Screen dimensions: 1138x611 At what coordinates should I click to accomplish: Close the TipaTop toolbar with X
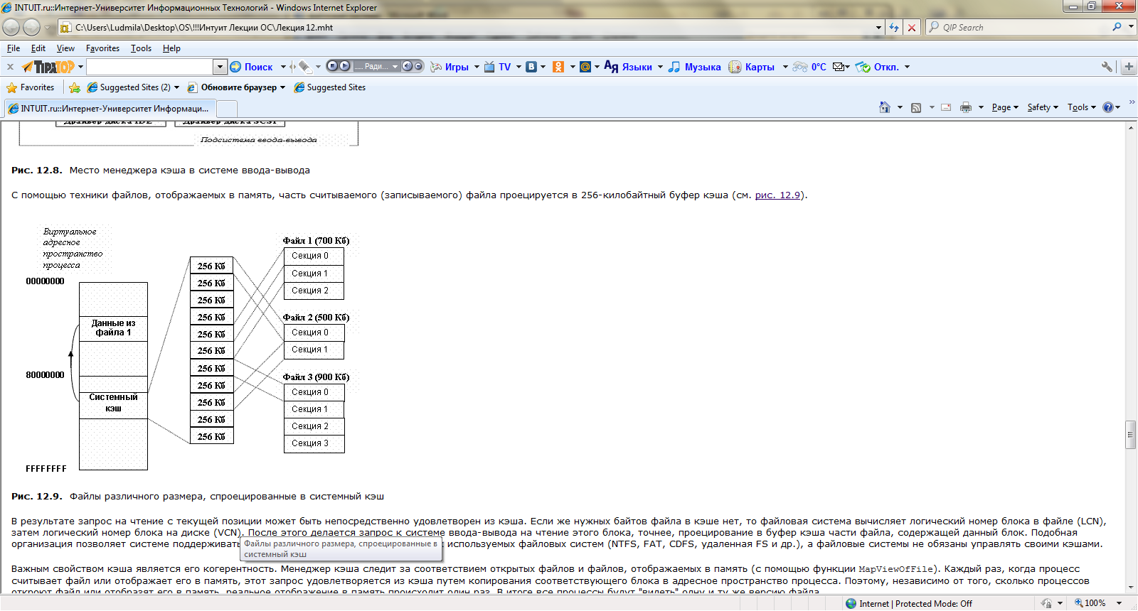[10, 67]
